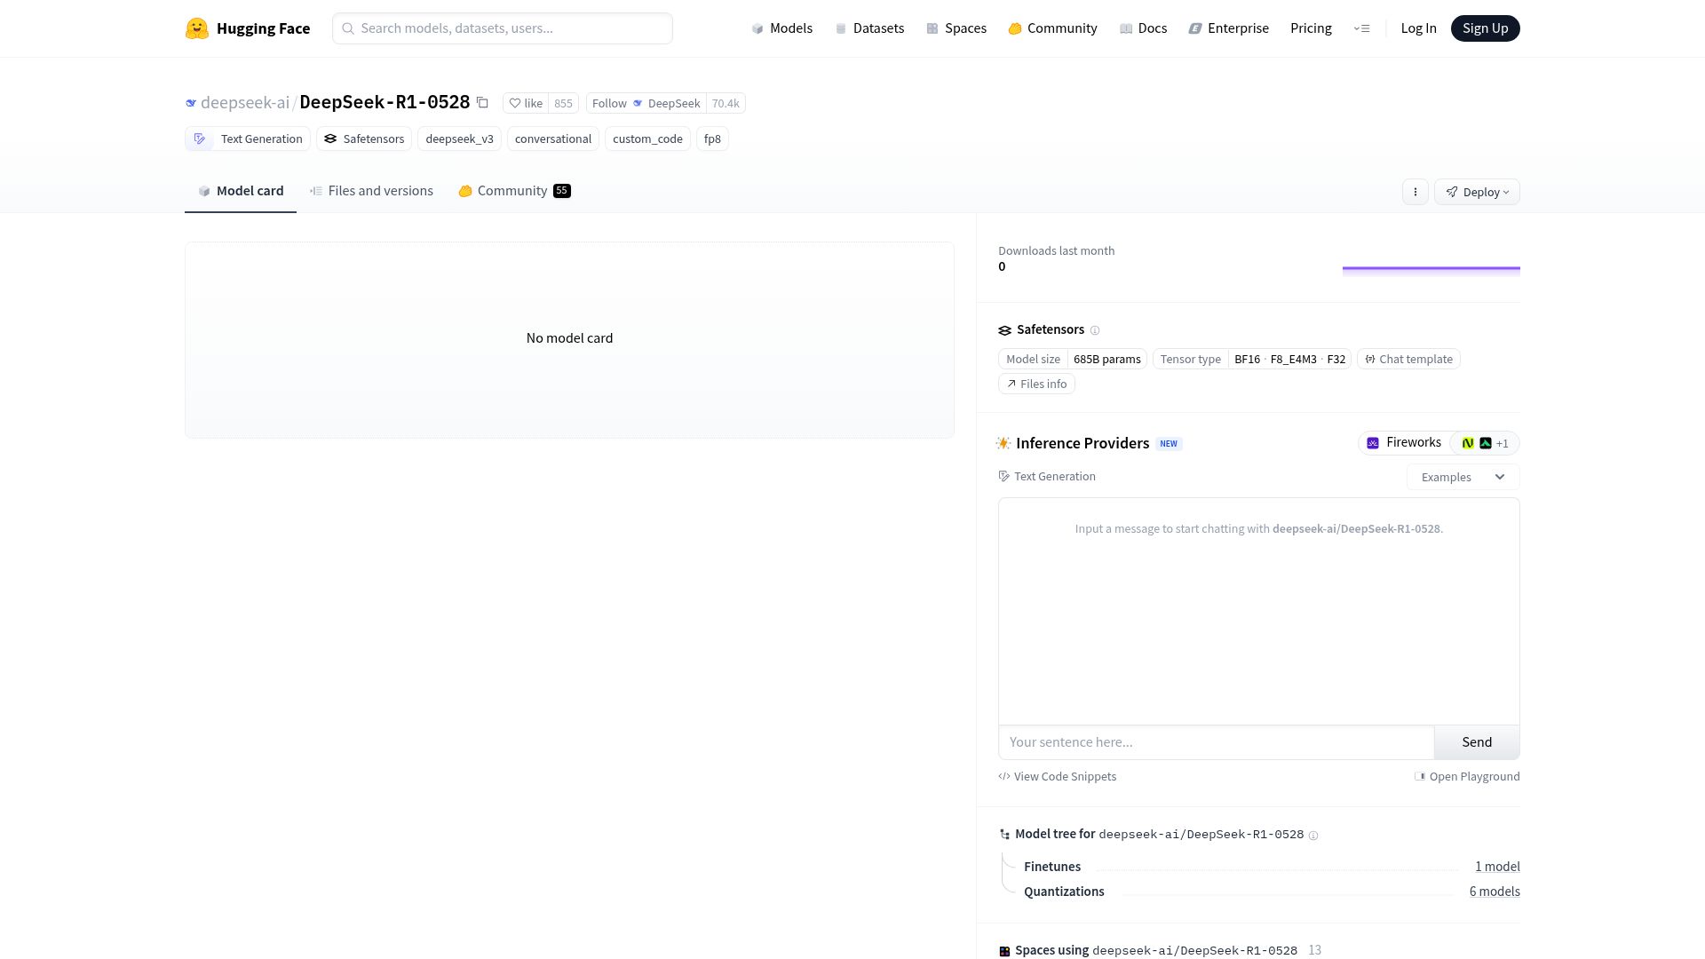Image resolution: width=1705 pixels, height=959 pixels.
Task: Click the downloads last month graph line
Action: [x=1431, y=268]
